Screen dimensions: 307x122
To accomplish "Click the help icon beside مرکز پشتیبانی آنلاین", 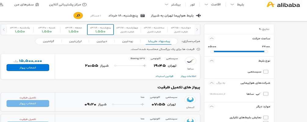I will [x=84, y=4].
